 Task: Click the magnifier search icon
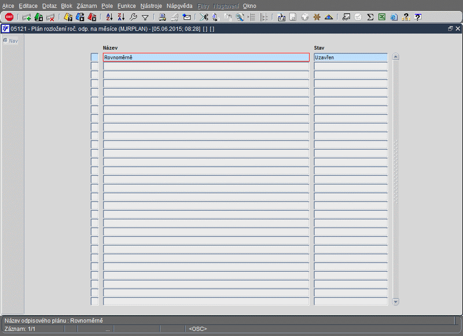click(x=240, y=17)
